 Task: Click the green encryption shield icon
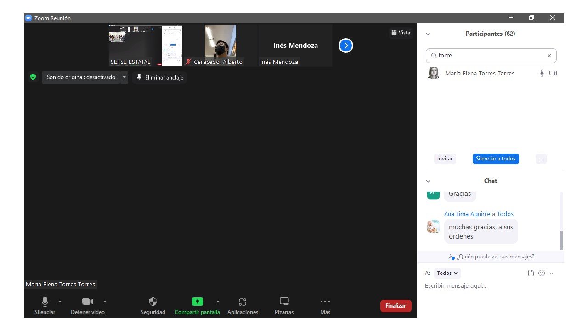click(x=33, y=77)
